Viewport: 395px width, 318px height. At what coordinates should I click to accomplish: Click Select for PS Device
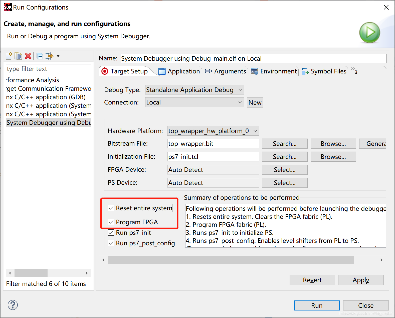(285, 183)
